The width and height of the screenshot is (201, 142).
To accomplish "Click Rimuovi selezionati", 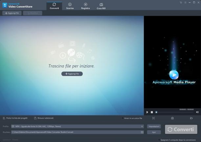I will 44,118.
